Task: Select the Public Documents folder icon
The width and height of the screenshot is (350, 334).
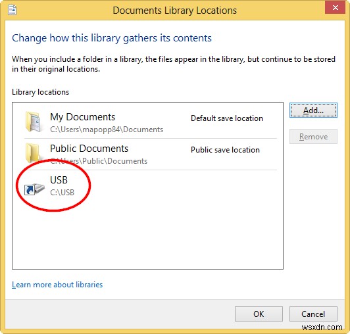Action: 33,153
